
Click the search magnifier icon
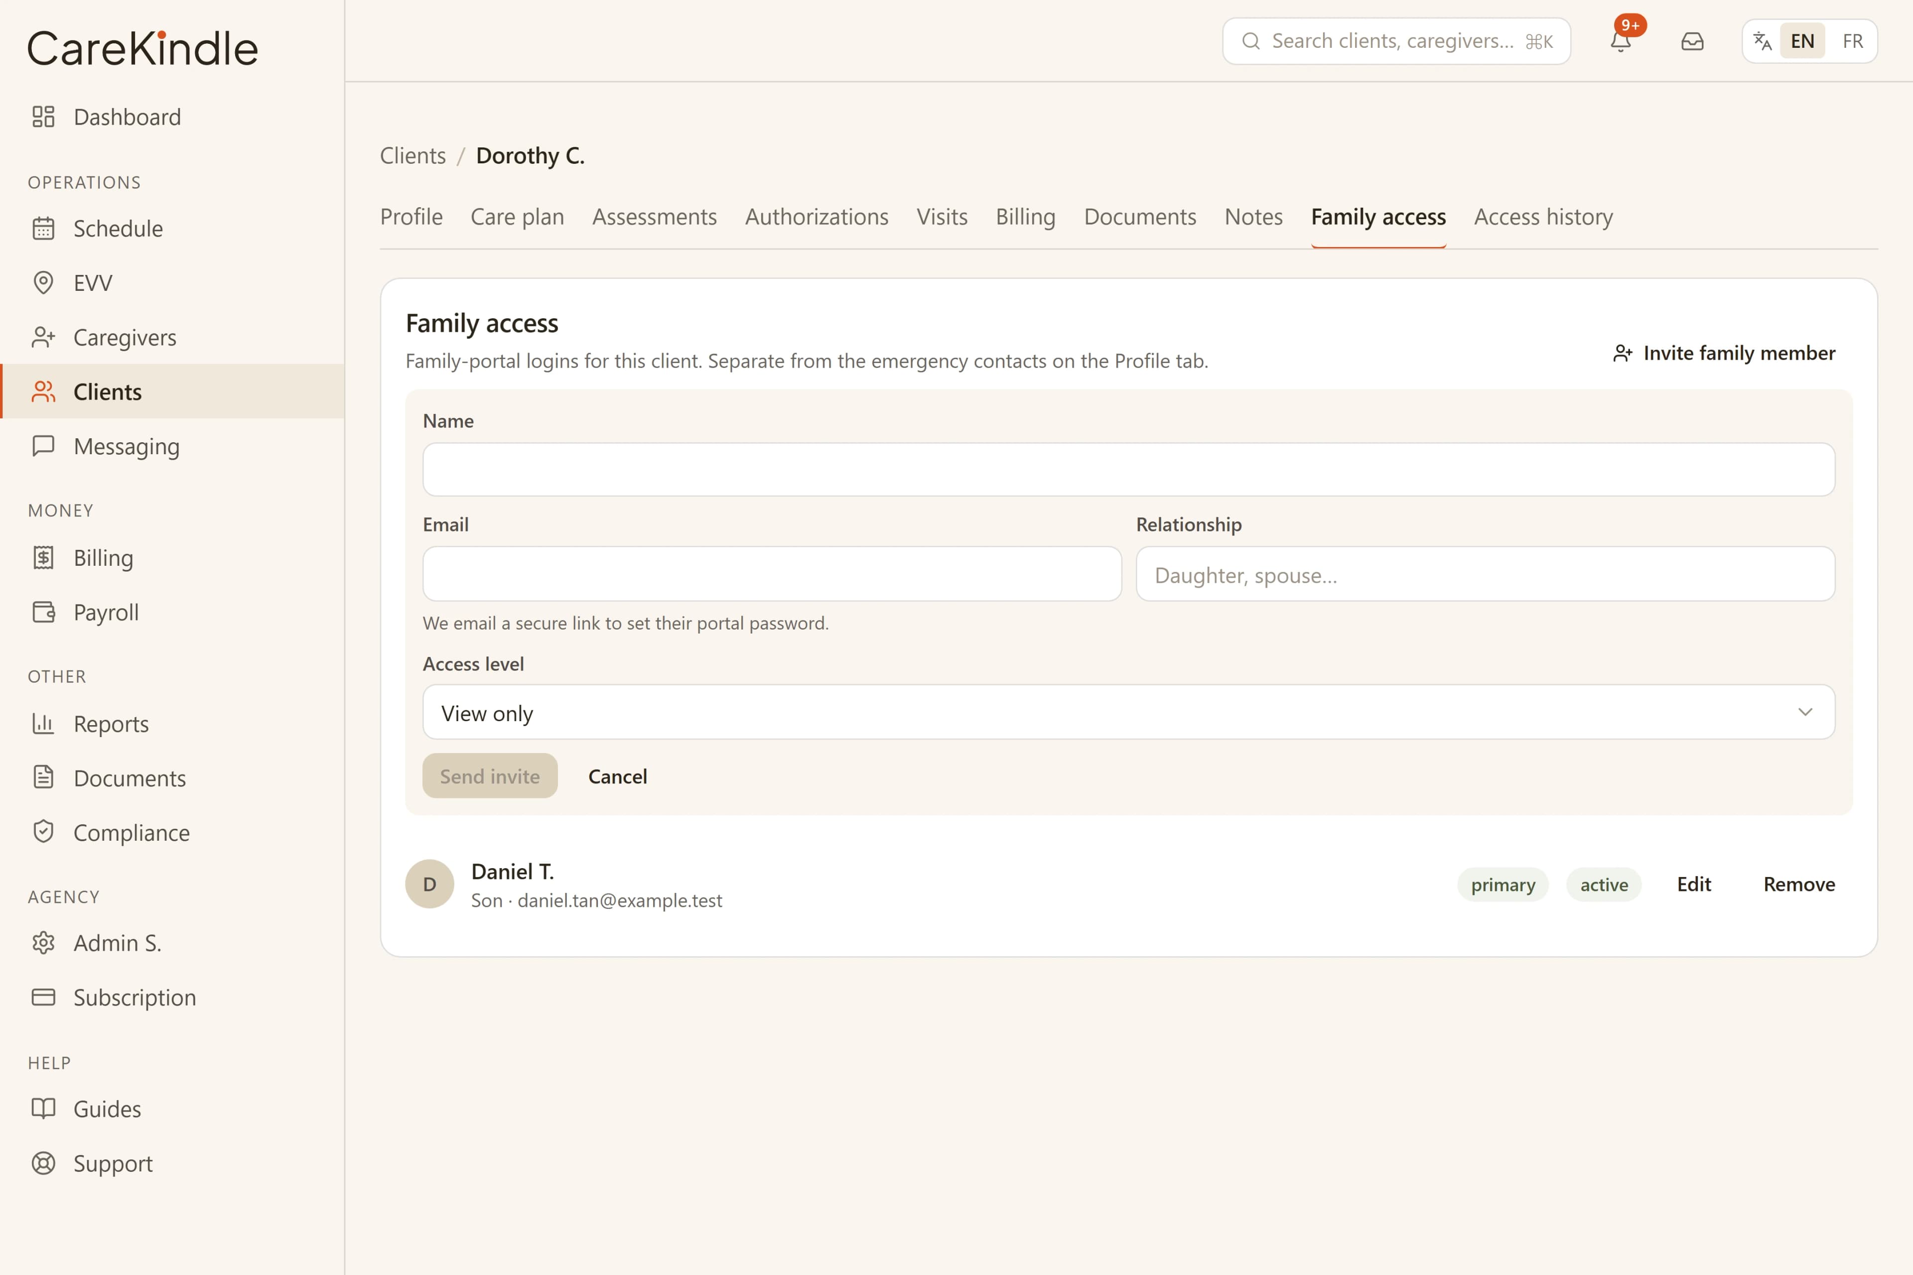point(1251,41)
